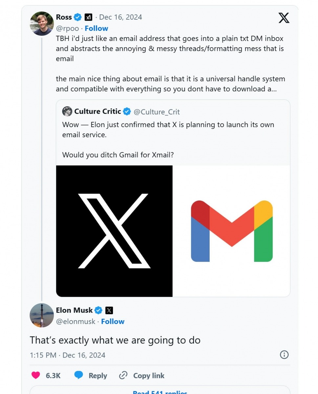
Task: Click the X logo in top right corner
Action: coord(284,17)
